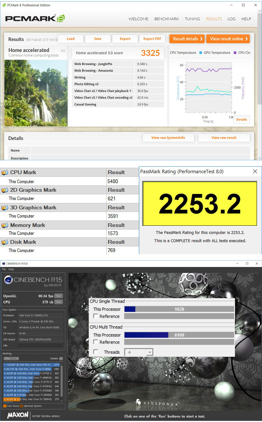
Task: Click the Export PDF button
Action: click(x=152, y=39)
